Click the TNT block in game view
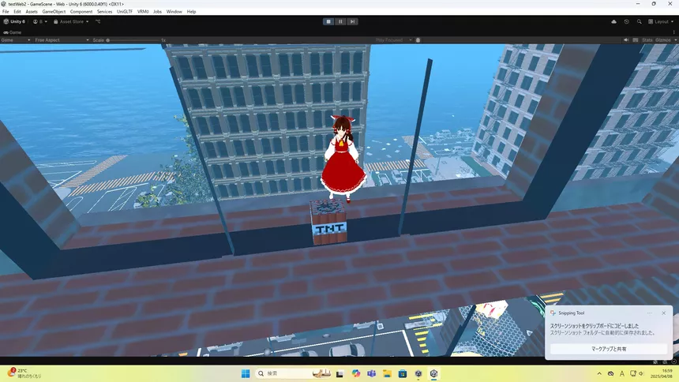This screenshot has width=679, height=382. click(x=329, y=223)
